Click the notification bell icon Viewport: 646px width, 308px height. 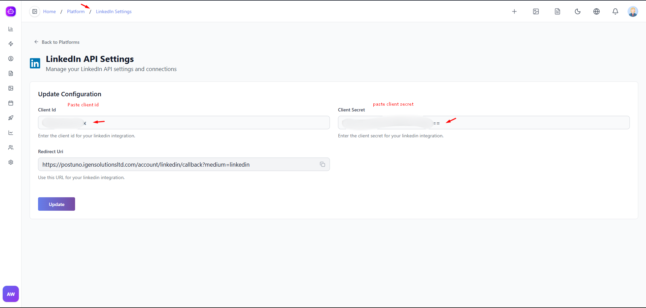615,11
